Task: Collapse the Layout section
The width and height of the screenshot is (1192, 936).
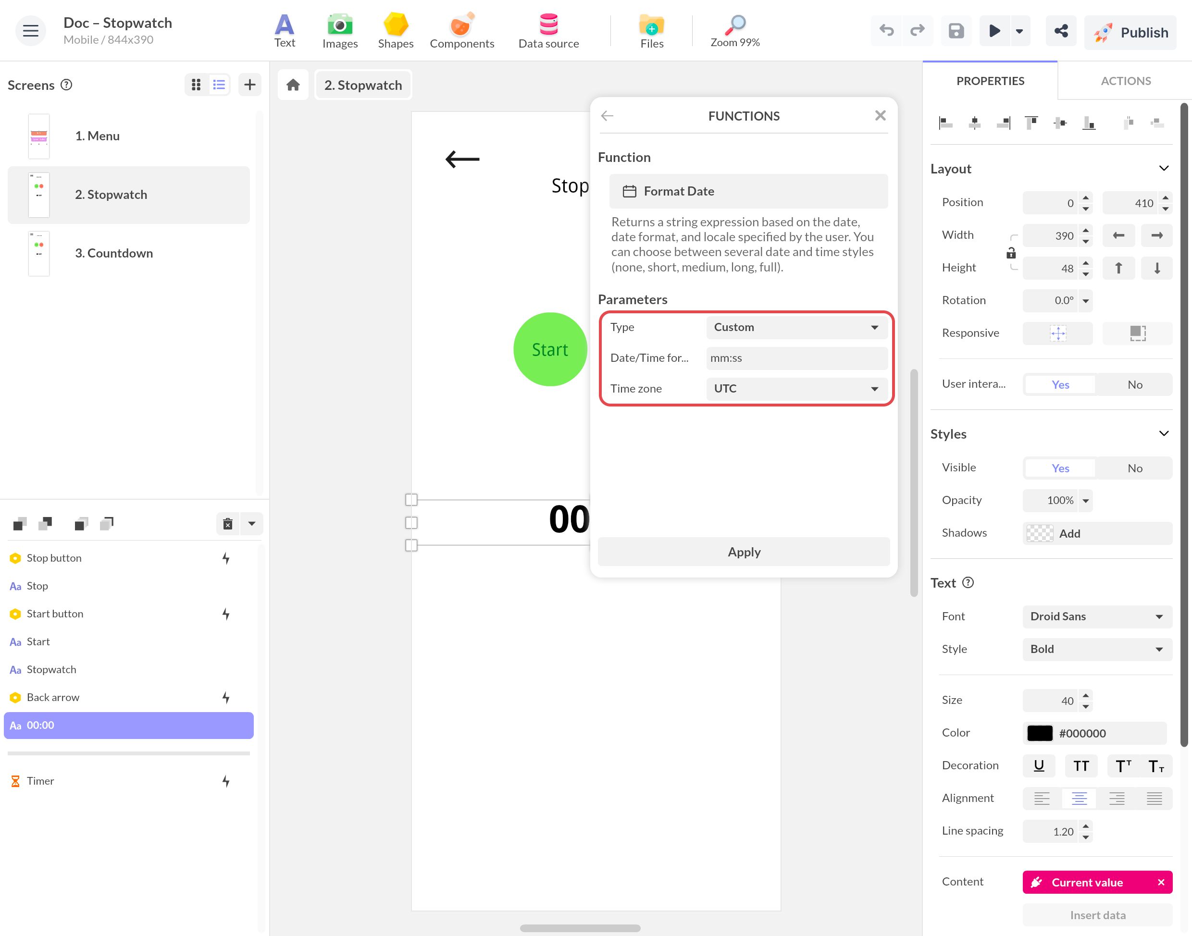Action: (x=1164, y=168)
